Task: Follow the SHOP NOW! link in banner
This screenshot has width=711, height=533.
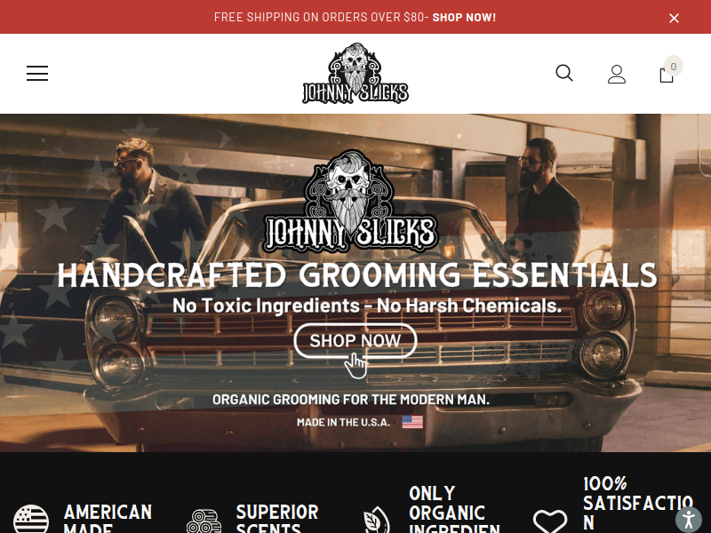Action: point(464,17)
